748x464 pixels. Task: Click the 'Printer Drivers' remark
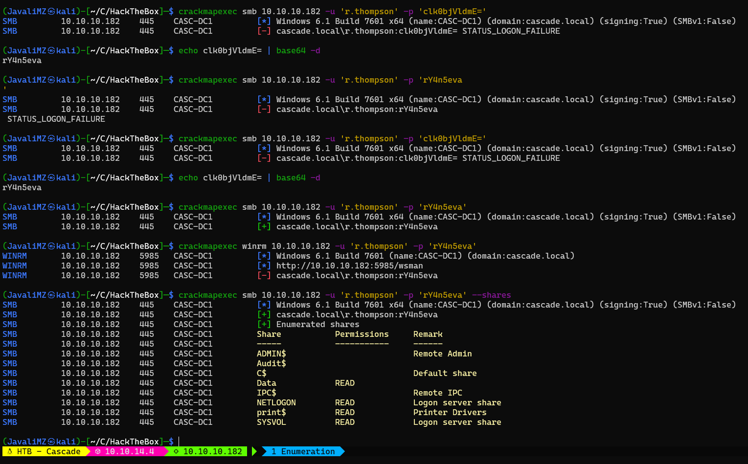[x=450, y=412]
